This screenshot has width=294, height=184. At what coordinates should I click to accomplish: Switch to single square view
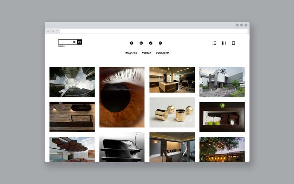(233, 43)
